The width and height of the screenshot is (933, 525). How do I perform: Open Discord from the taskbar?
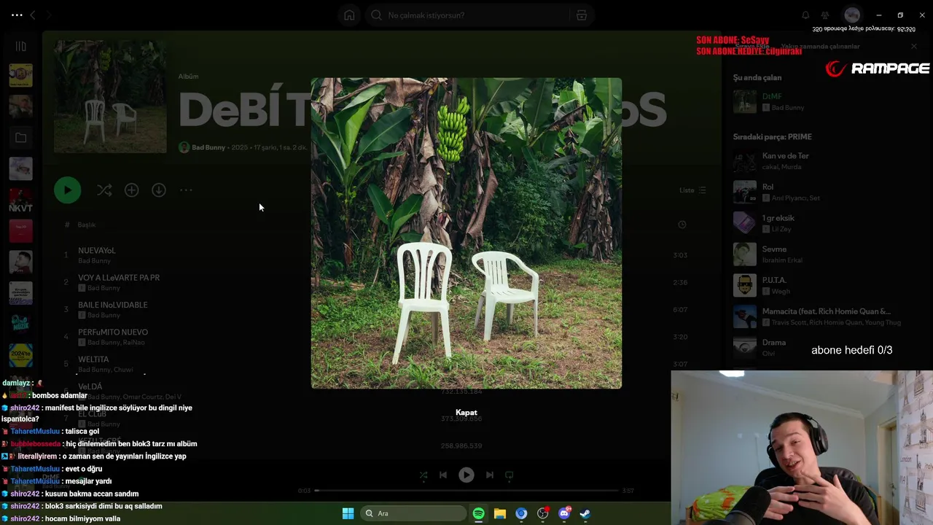click(x=564, y=513)
